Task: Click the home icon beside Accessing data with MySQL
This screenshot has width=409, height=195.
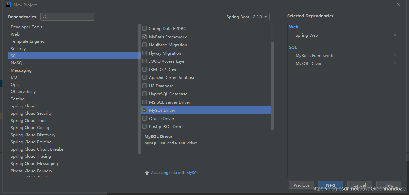Action: click(147, 173)
